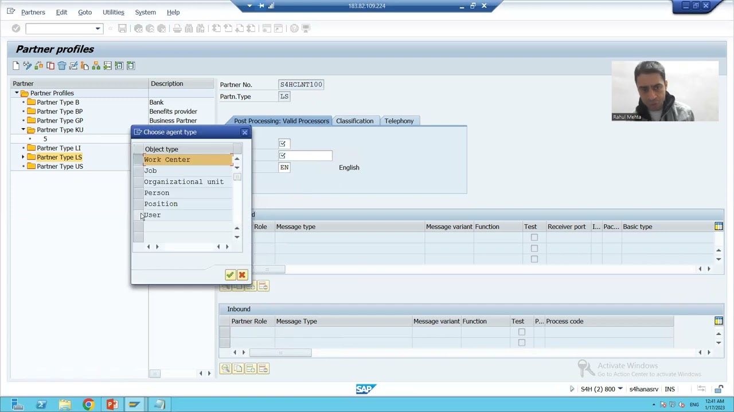Click the Collapse subtree toolbar icon
Screen dimensions: 734x412
131,66
